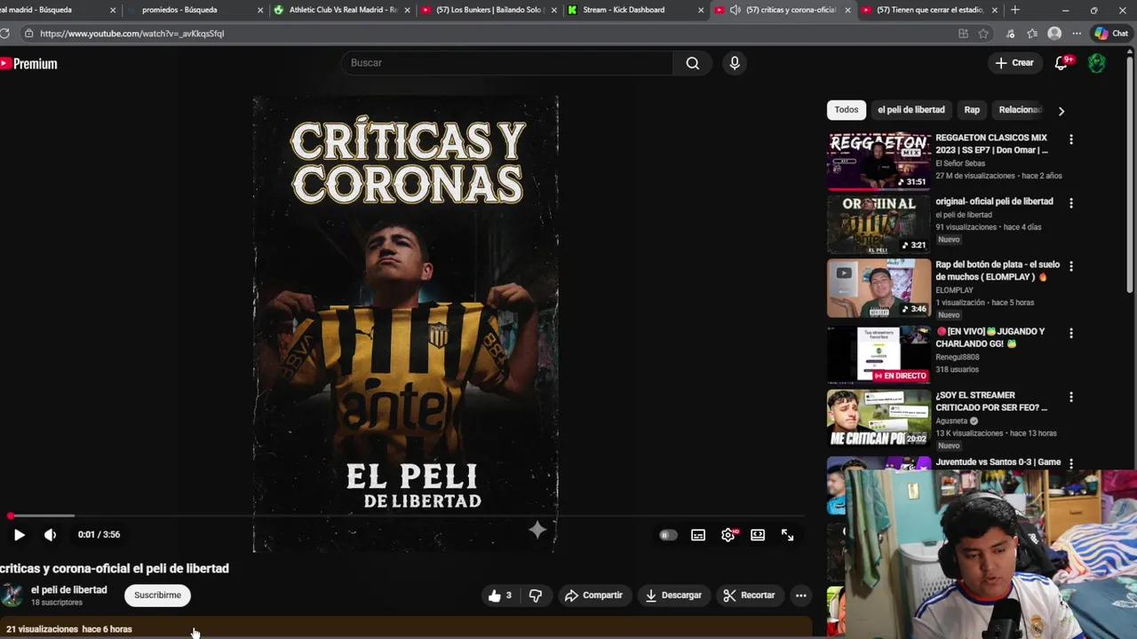Show more filter chips with arrow
Viewport: 1137px width, 639px height.
[x=1061, y=111]
